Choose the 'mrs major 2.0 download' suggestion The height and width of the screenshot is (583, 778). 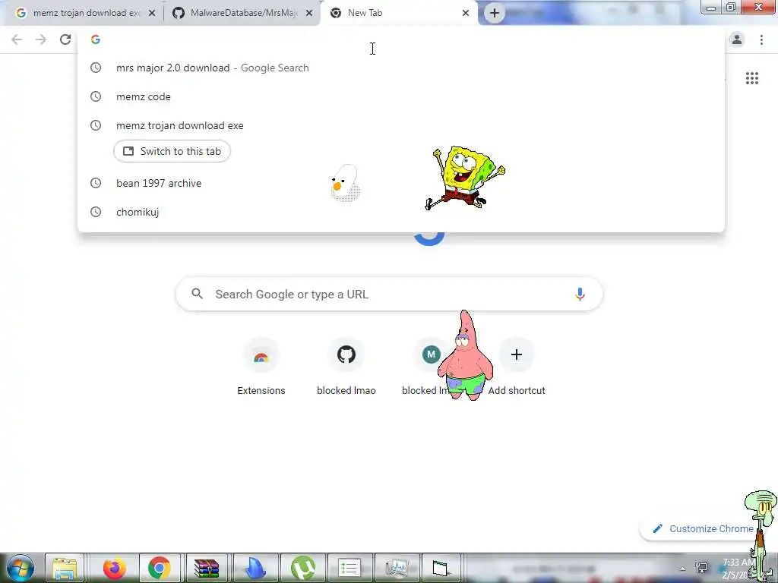point(401,68)
